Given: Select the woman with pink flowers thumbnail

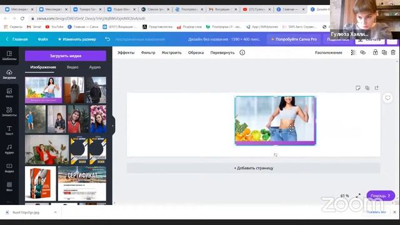Looking at the screenshot, I should coord(98,119).
